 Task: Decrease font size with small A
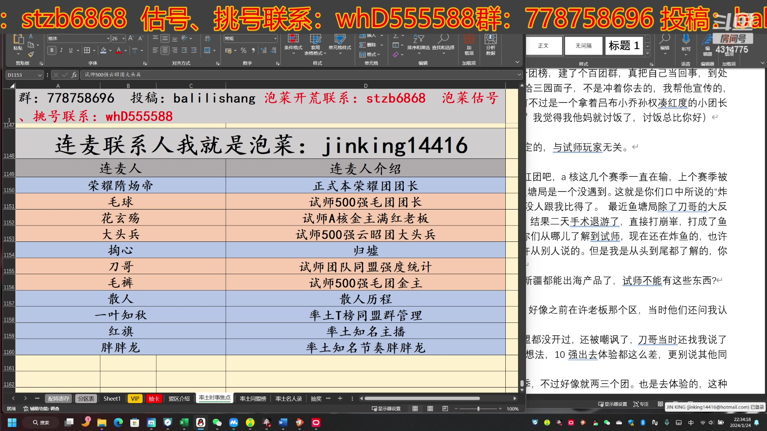pyautogui.click(x=141, y=38)
